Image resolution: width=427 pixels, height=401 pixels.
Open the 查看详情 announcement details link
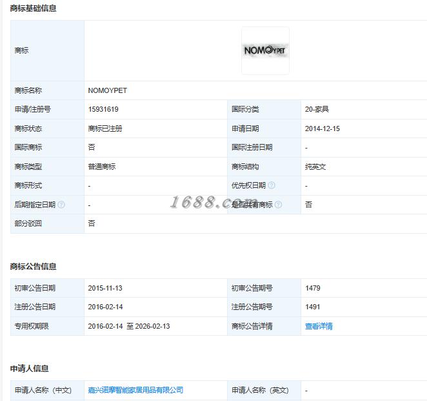[319, 326]
